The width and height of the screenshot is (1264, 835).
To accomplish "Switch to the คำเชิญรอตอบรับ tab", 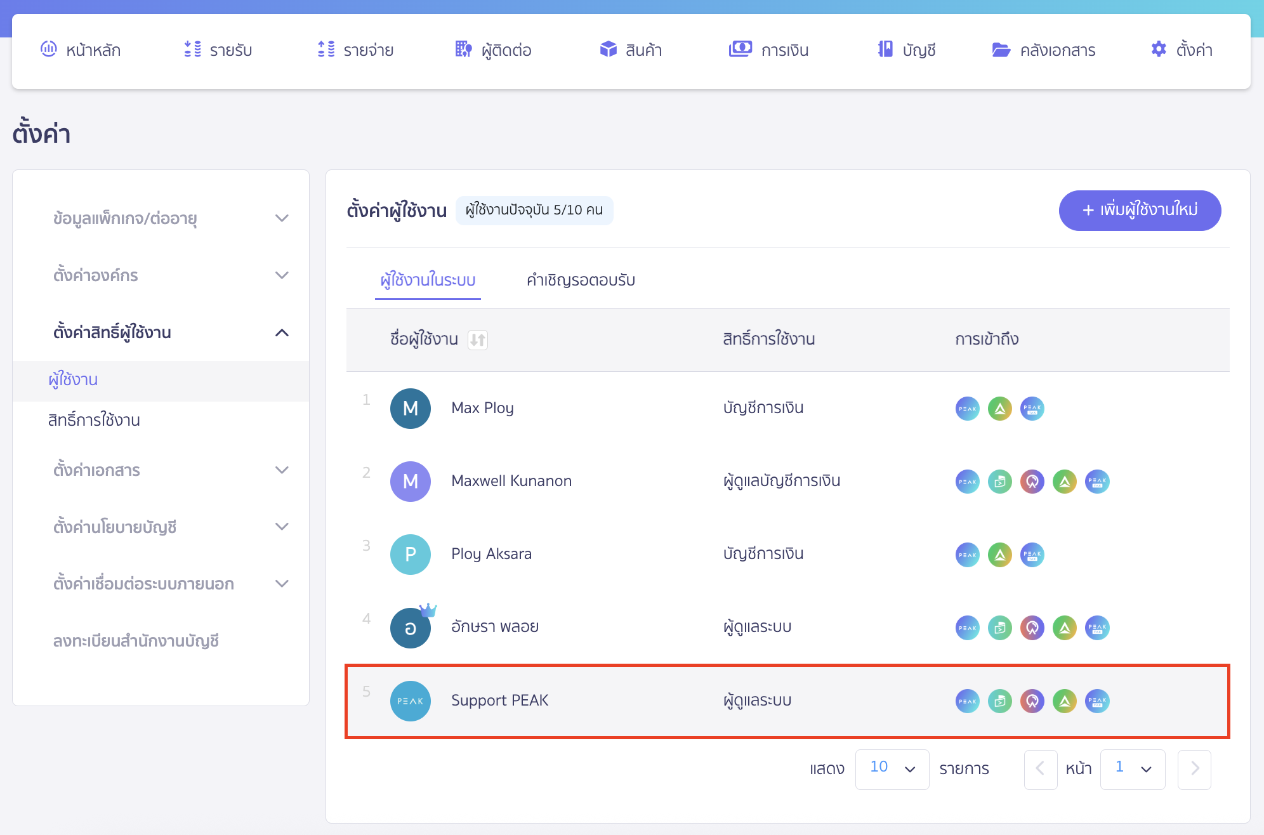I will [579, 280].
